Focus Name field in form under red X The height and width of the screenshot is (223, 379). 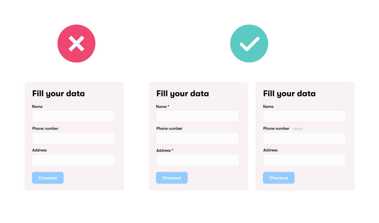[x=74, y=116]
